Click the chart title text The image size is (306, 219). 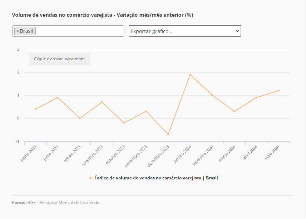click(103, 15)
